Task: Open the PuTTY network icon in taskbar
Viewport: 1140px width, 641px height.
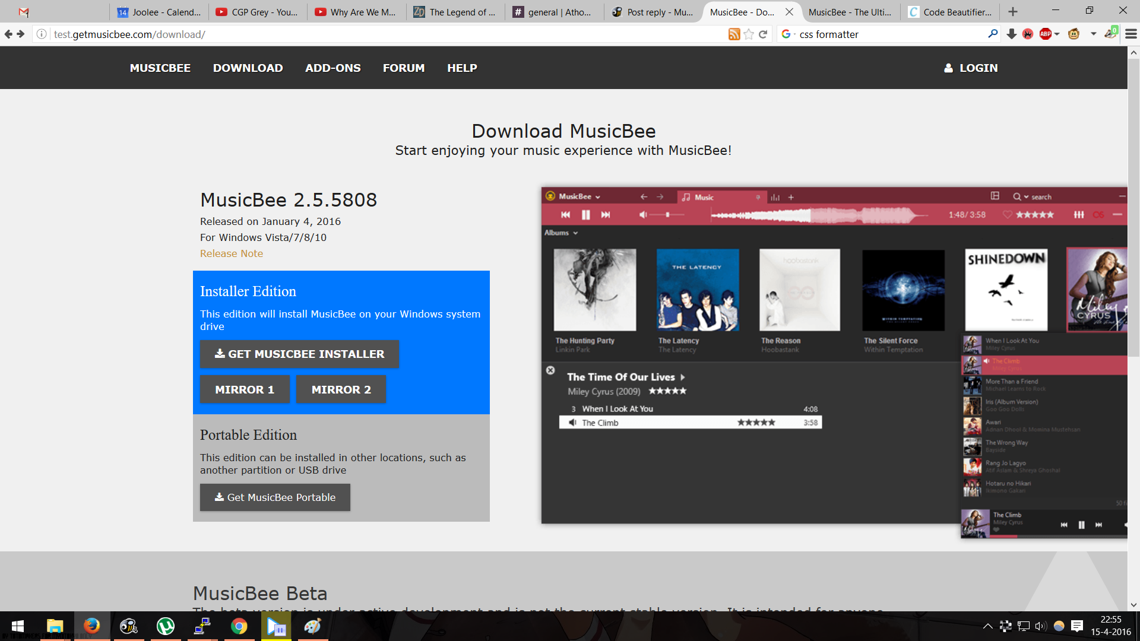Action: click(202, 626)
